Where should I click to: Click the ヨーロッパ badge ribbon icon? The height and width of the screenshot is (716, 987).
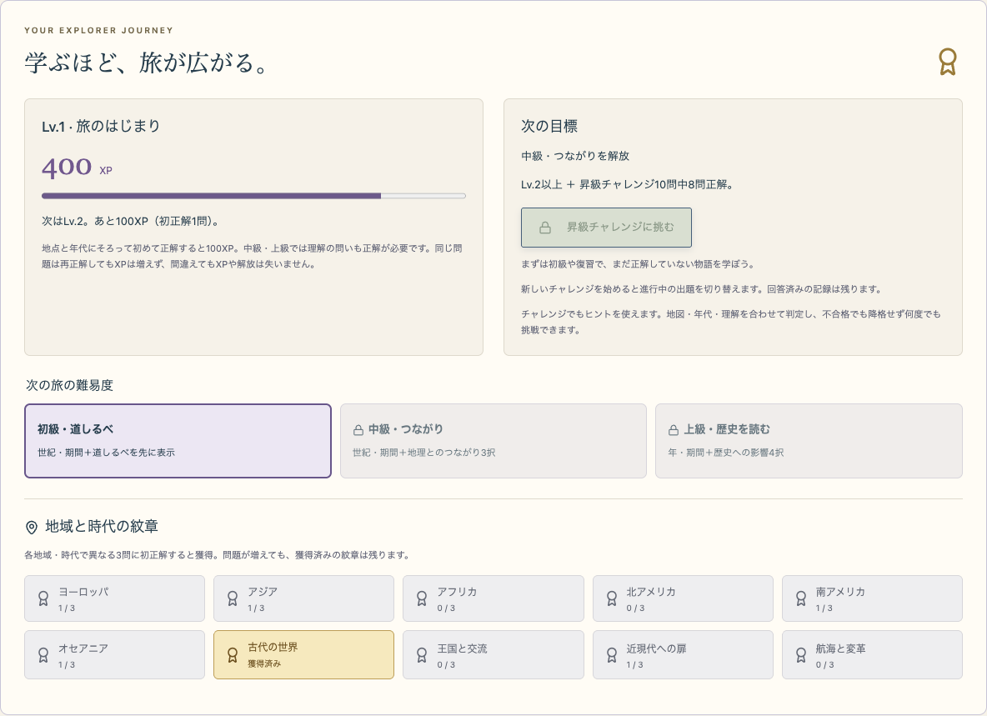(x=43, y=598)
